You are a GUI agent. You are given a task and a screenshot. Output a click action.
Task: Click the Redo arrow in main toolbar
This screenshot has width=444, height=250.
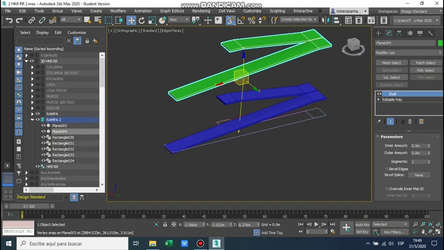tap(19, 20)
